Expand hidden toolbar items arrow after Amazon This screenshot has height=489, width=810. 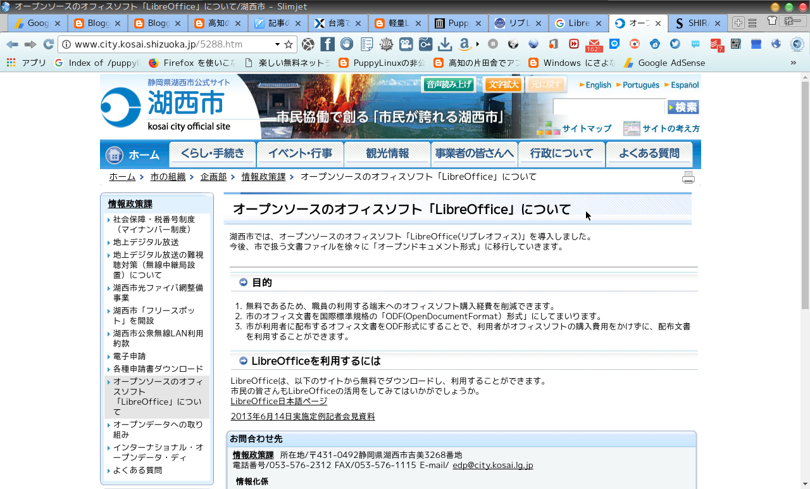pyautogui.click(x=478, y=44)
